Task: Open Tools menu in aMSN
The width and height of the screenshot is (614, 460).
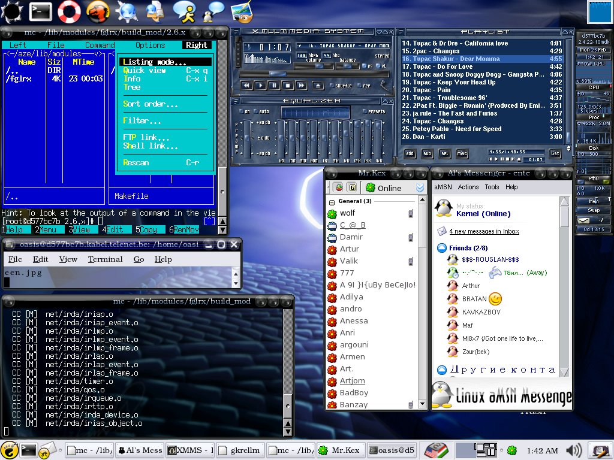Action: click(492, 187)
